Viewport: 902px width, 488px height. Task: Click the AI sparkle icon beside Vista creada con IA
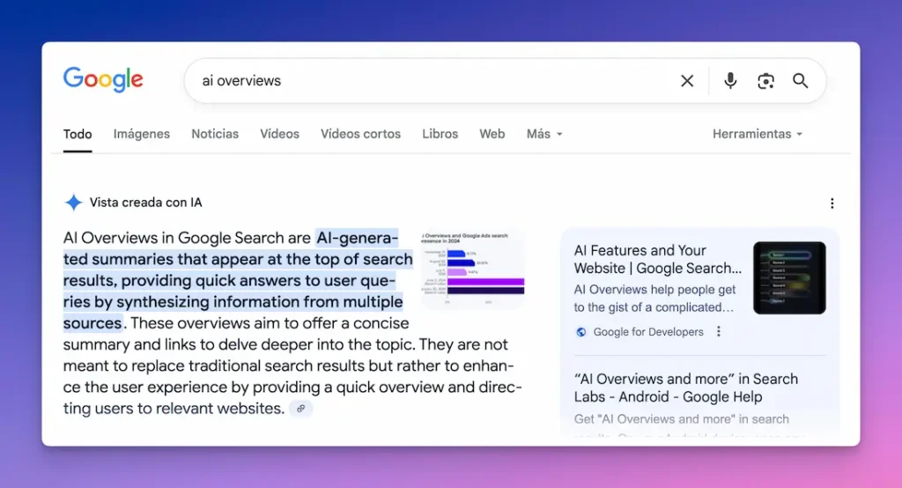coord(74,203)
